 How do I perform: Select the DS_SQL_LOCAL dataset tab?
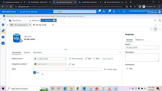pyautogui.click(x=43, y=25)
